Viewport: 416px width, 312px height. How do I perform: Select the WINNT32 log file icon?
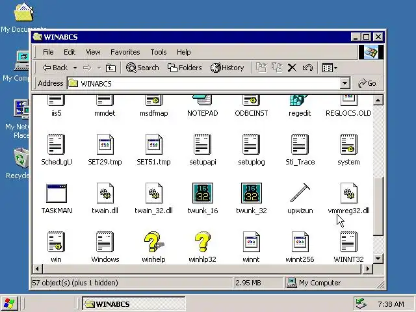coord(348,242)
